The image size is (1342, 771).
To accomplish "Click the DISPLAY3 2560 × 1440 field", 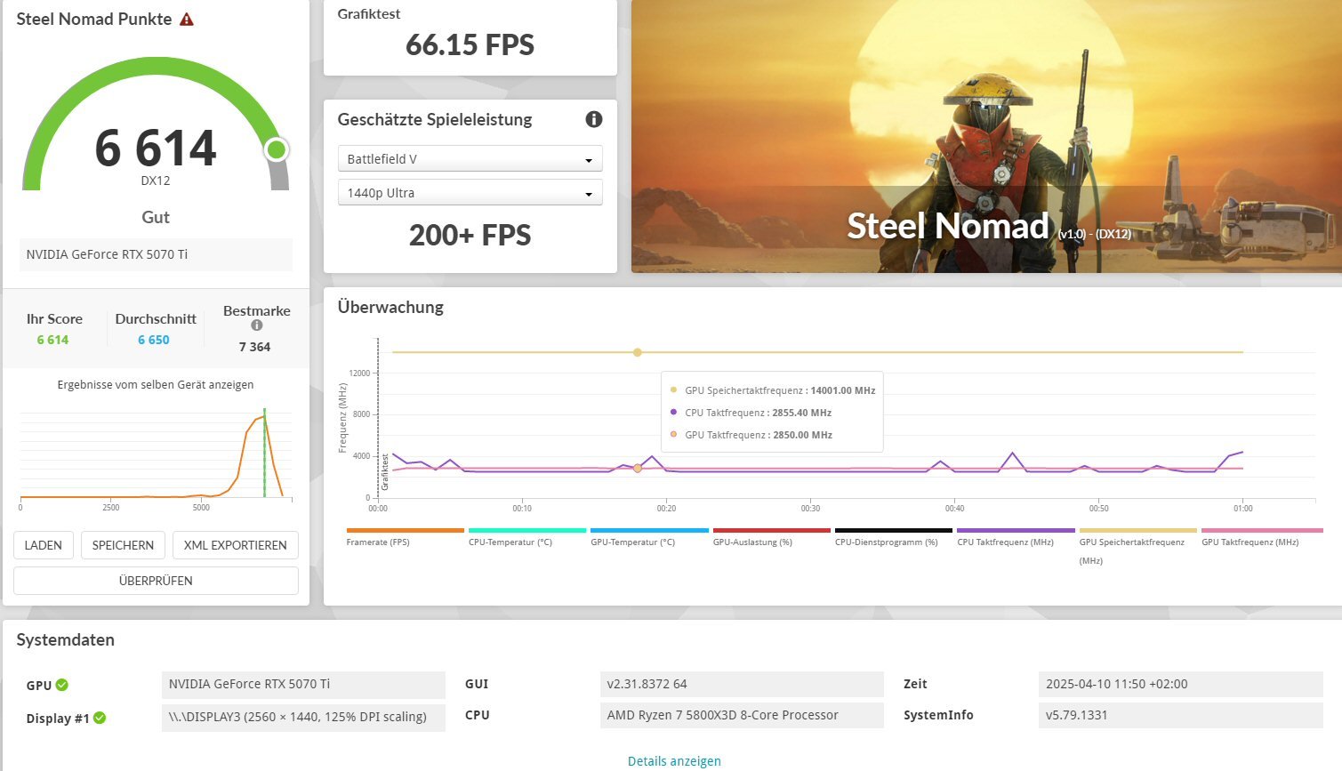I will pyautogui.click(x=303, y=717).
